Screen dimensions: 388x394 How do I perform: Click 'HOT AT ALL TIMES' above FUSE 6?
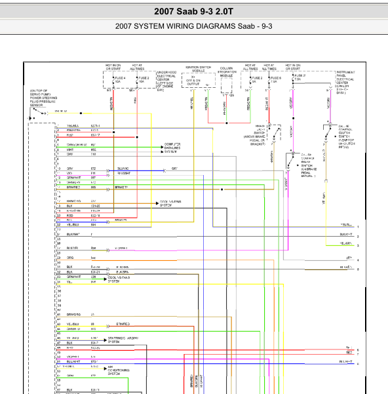(269, 67)
